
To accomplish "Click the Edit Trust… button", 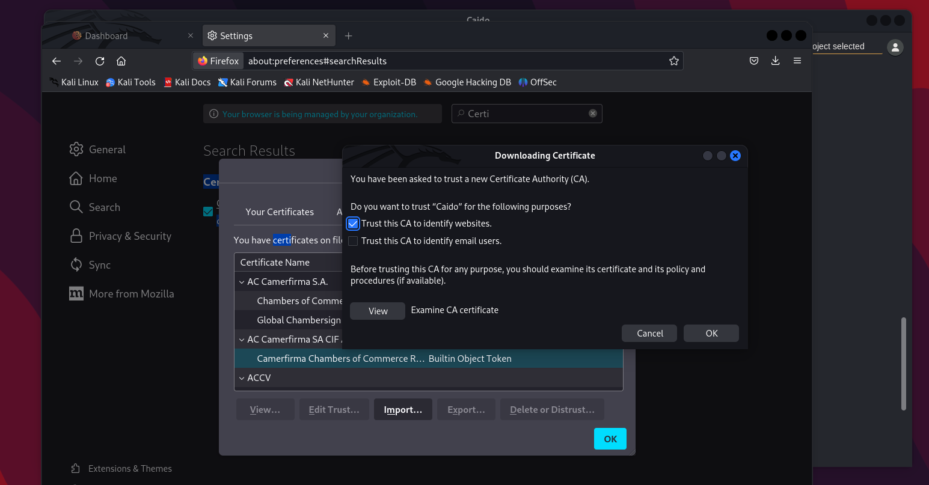I will 334,409.
